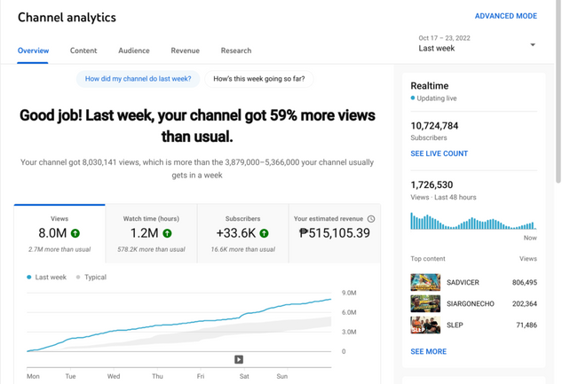The width and height of the screenshot is (562, 384).
Task: Click the estimated revenue clock icon
Action: click(x=371, y=218)
